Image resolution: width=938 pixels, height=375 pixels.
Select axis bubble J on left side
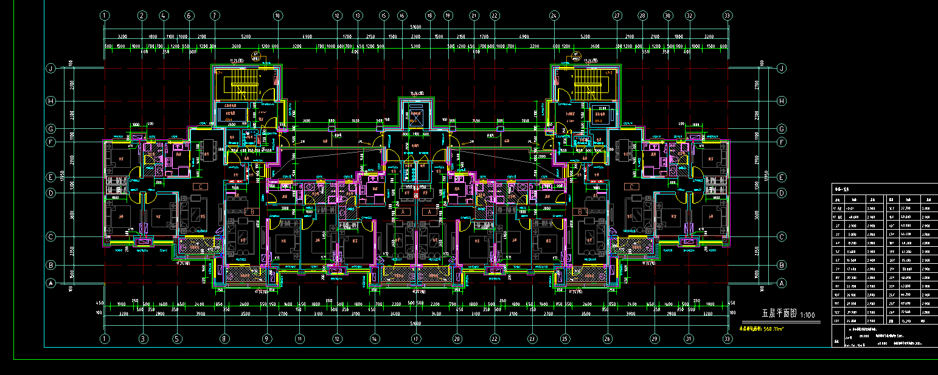pos(51,69)
